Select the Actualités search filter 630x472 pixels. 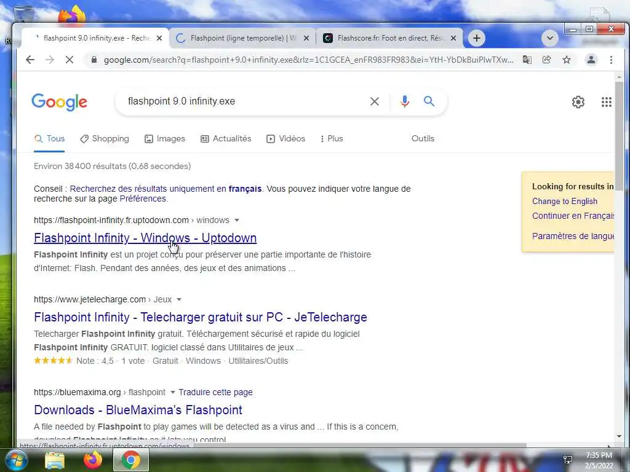point(226,139)
